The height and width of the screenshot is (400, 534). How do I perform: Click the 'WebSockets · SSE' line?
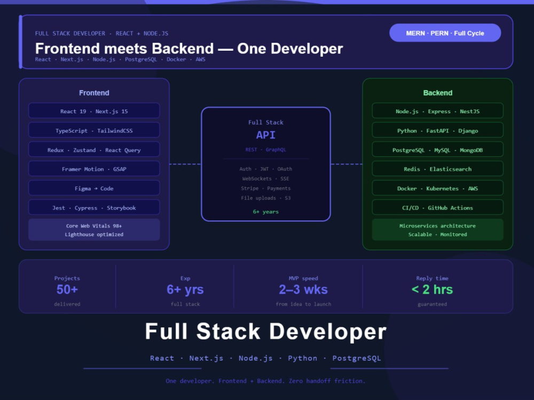coord(265,178)
